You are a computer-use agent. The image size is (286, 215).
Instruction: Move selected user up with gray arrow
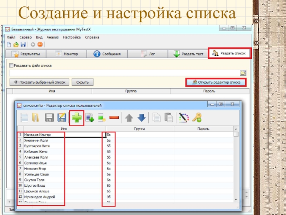click(129, 118)
